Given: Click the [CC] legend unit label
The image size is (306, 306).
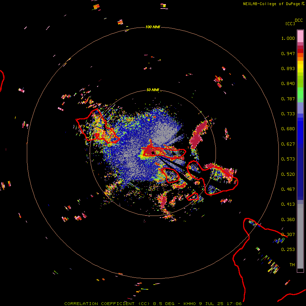Looking at the screenshot, I should click(290, 23).
